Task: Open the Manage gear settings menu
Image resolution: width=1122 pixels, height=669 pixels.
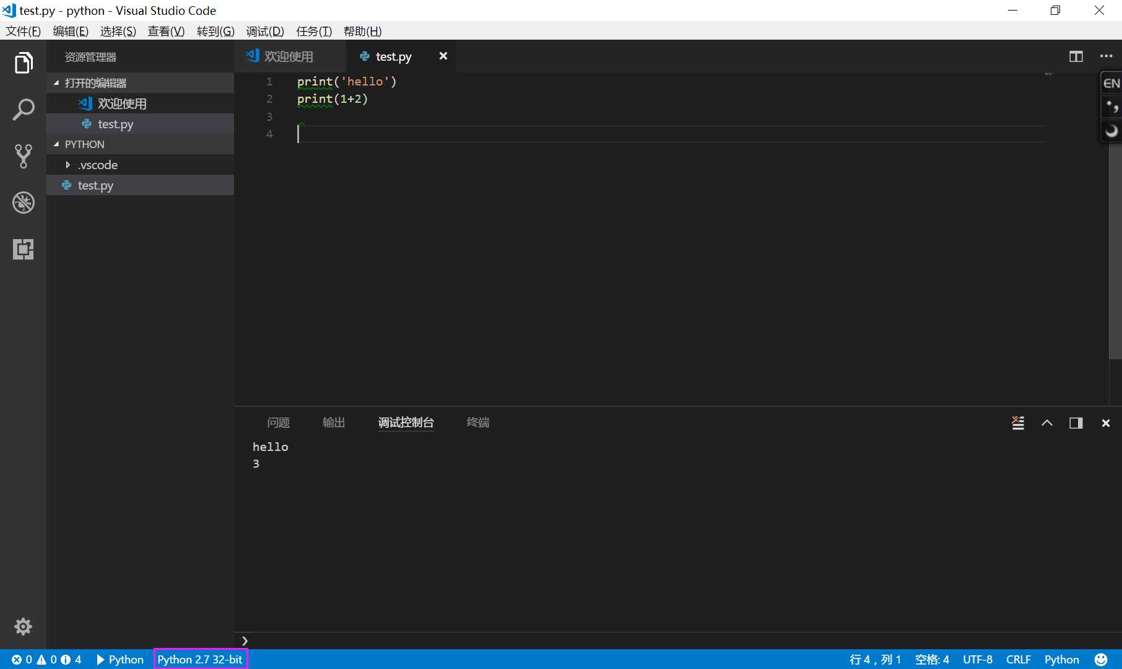Action: [23, 626]
